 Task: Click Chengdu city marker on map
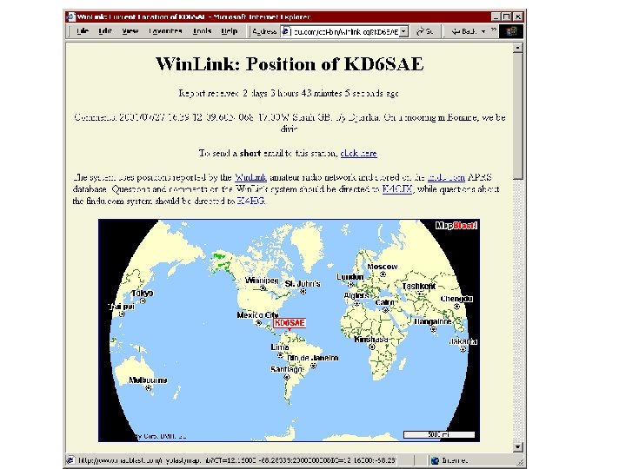(457, 307)
